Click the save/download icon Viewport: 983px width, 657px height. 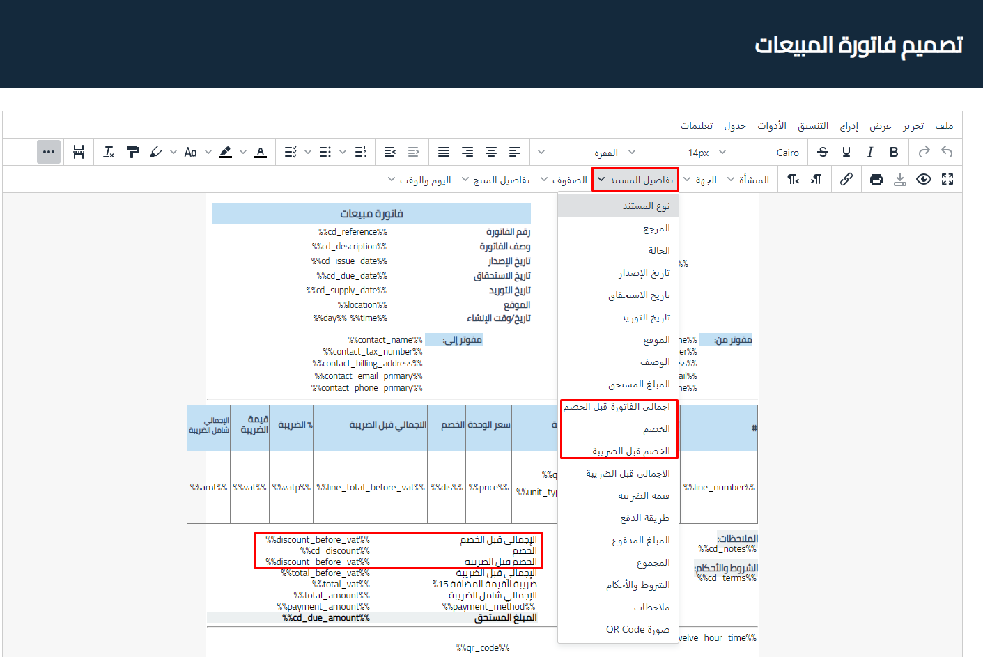click(900, 179)
